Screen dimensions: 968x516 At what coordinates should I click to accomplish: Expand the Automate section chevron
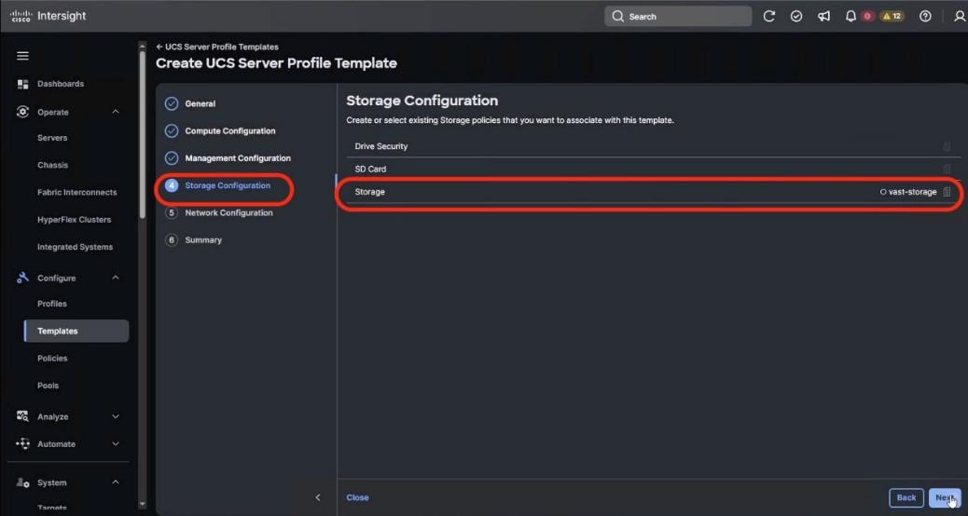116,444
